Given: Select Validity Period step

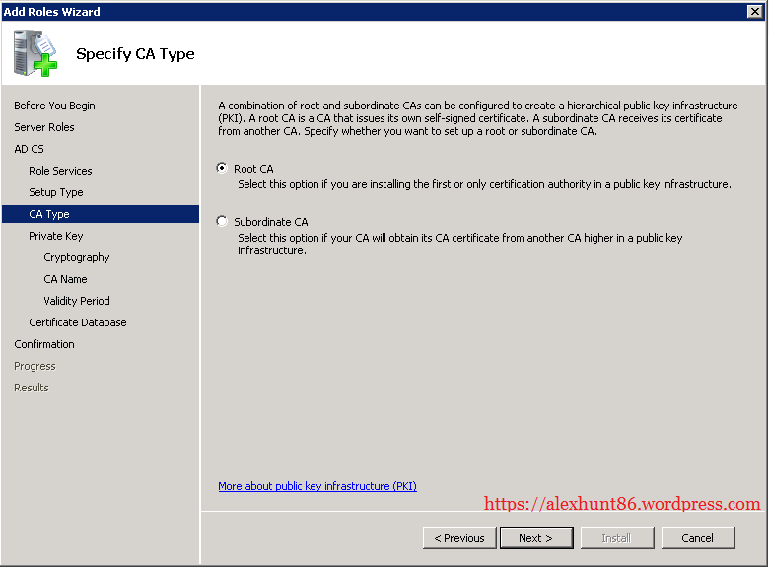Looking at the screenshot, I should 77,301.
